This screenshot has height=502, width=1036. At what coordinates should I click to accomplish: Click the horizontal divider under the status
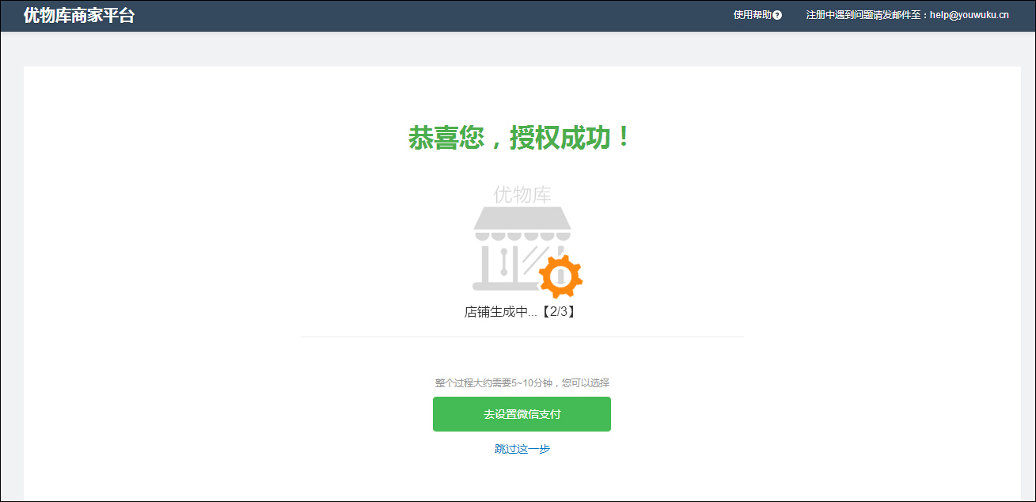(x=522, y=337)
